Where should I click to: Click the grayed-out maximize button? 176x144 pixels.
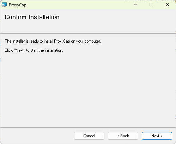click(151, 5)
